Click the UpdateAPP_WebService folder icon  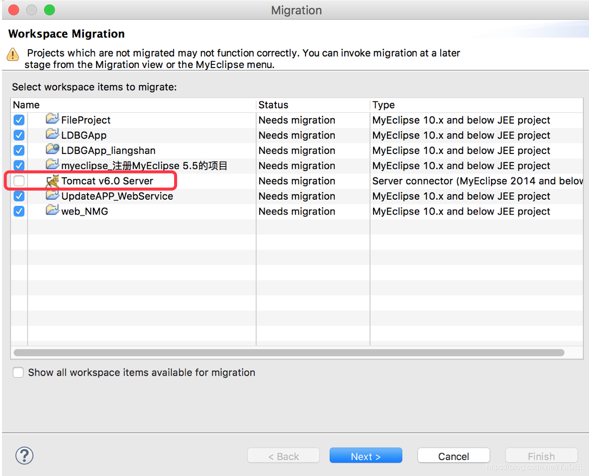[x=52, y=195]
